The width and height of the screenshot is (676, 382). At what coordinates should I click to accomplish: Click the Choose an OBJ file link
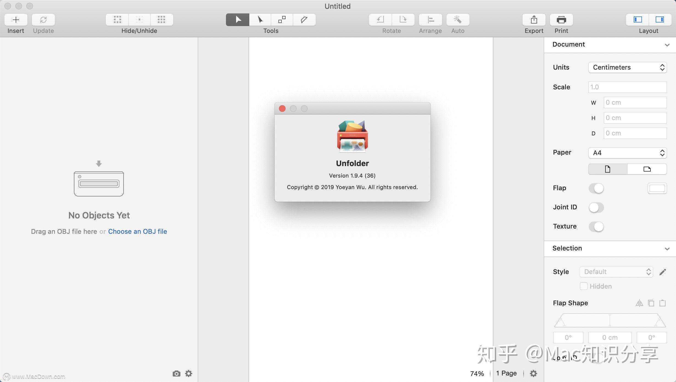point(138,231)
